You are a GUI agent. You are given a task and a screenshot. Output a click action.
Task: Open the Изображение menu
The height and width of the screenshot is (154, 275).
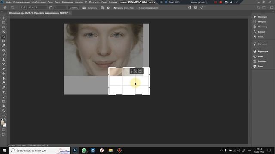38,2
